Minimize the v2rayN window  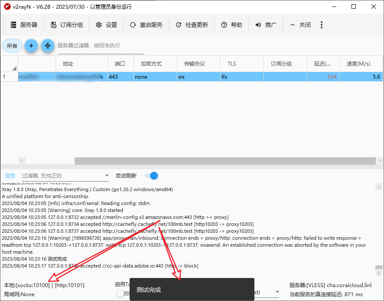tap(334, 7)
